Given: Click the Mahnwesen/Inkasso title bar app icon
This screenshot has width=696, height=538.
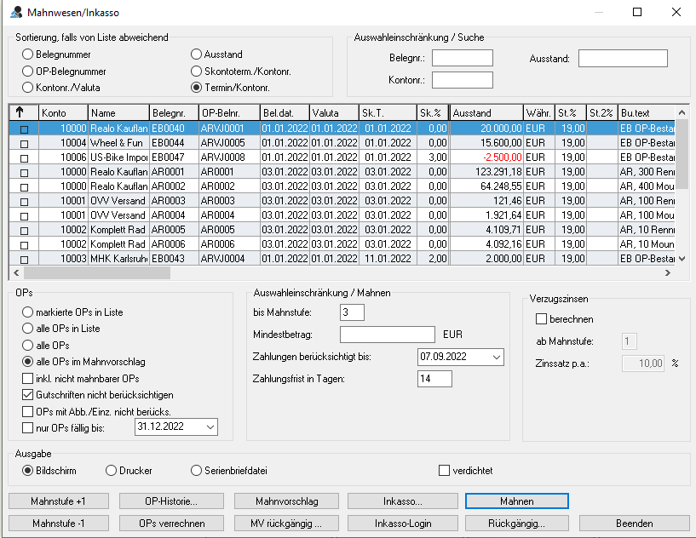Looking at the screenshot, I should [16, 12].
